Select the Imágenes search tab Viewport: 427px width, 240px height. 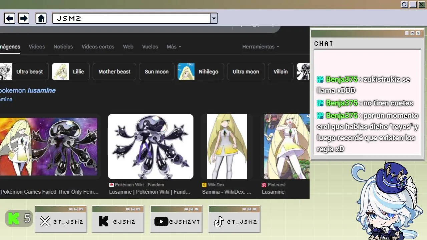(x=10, y=47)
